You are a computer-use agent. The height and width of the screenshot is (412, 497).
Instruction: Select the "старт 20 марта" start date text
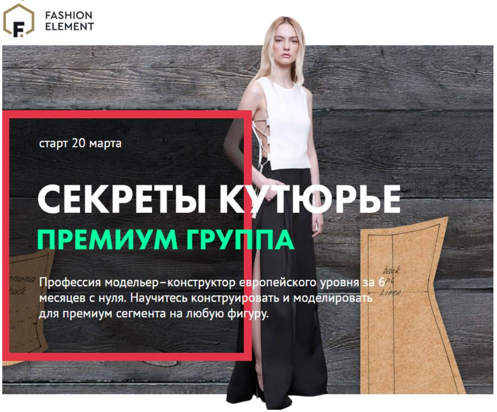[x=80, y=143]
